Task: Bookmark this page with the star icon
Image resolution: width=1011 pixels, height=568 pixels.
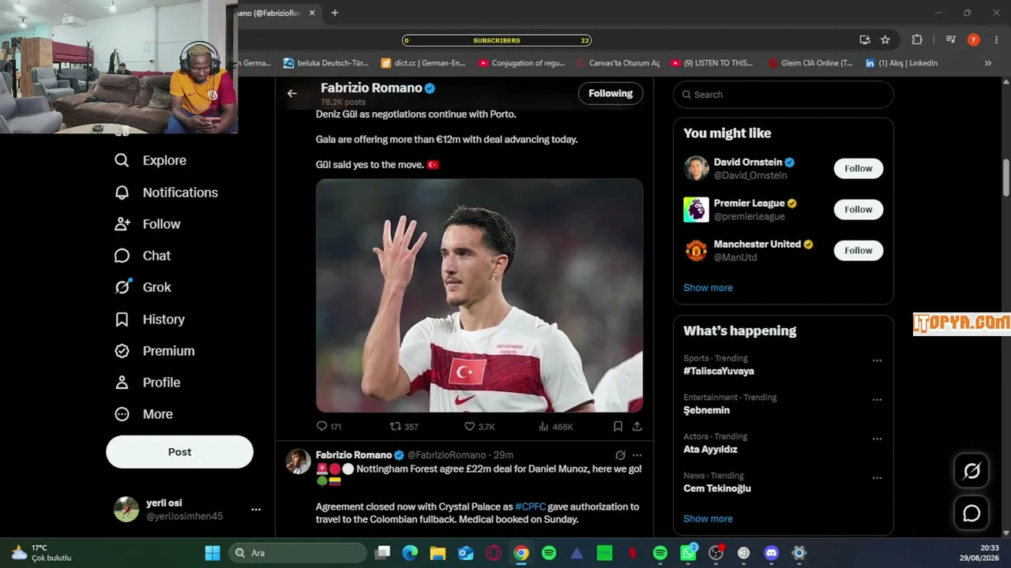Action: (885, 39)
